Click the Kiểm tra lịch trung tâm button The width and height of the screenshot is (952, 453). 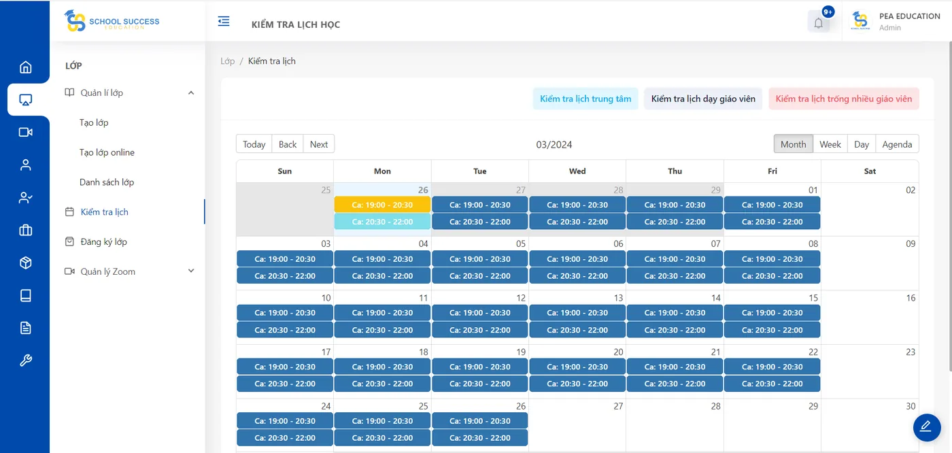[585, 99]
